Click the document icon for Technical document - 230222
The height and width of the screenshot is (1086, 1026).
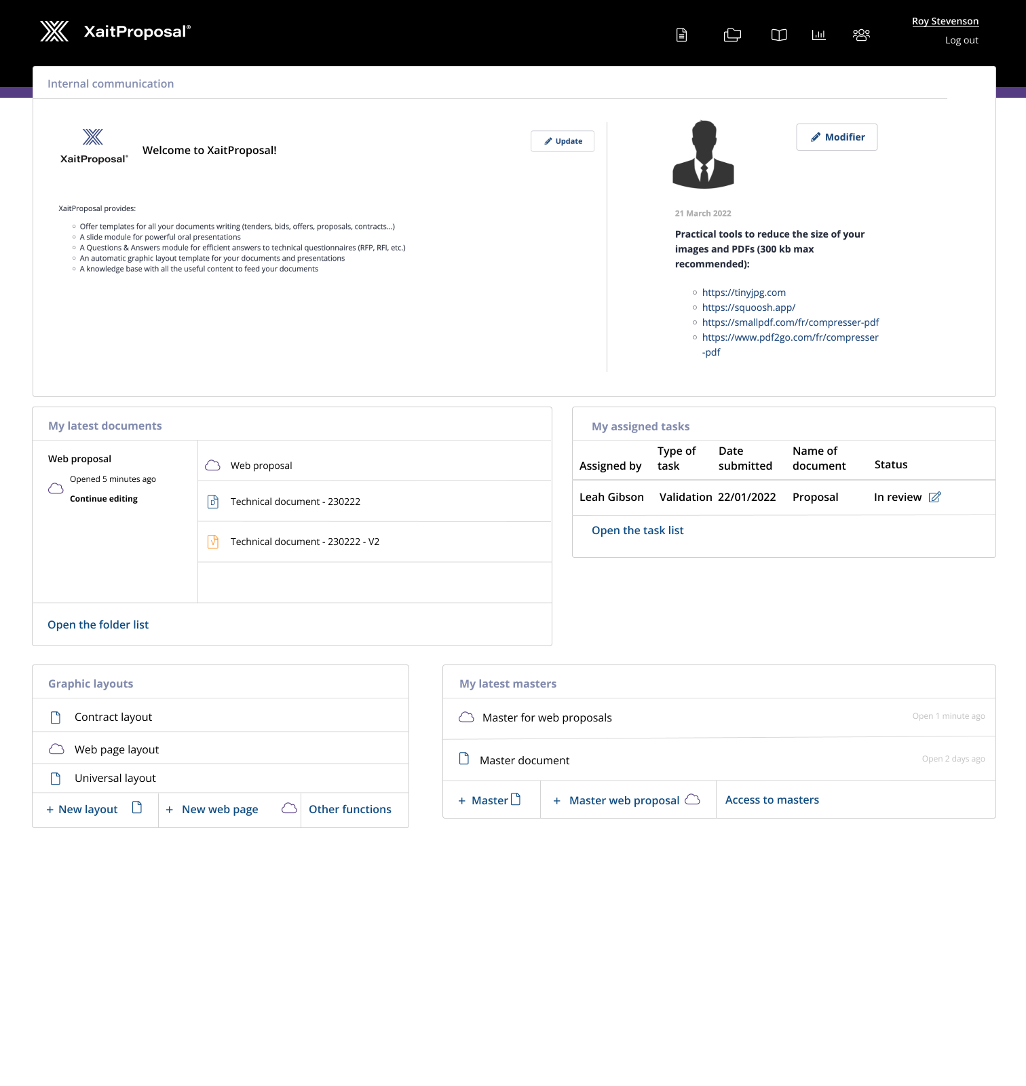(213, 502)
